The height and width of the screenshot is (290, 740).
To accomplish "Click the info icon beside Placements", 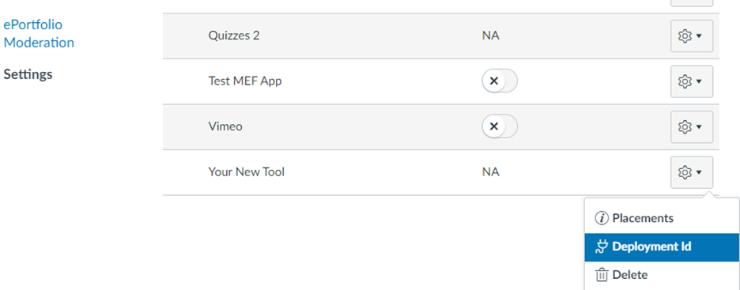I will [601, 218].
